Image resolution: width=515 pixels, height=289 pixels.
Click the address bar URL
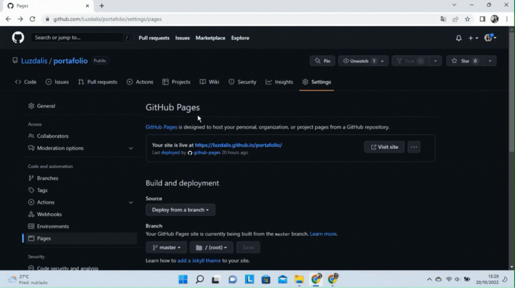pyautogui.click(x=107, y=19)
